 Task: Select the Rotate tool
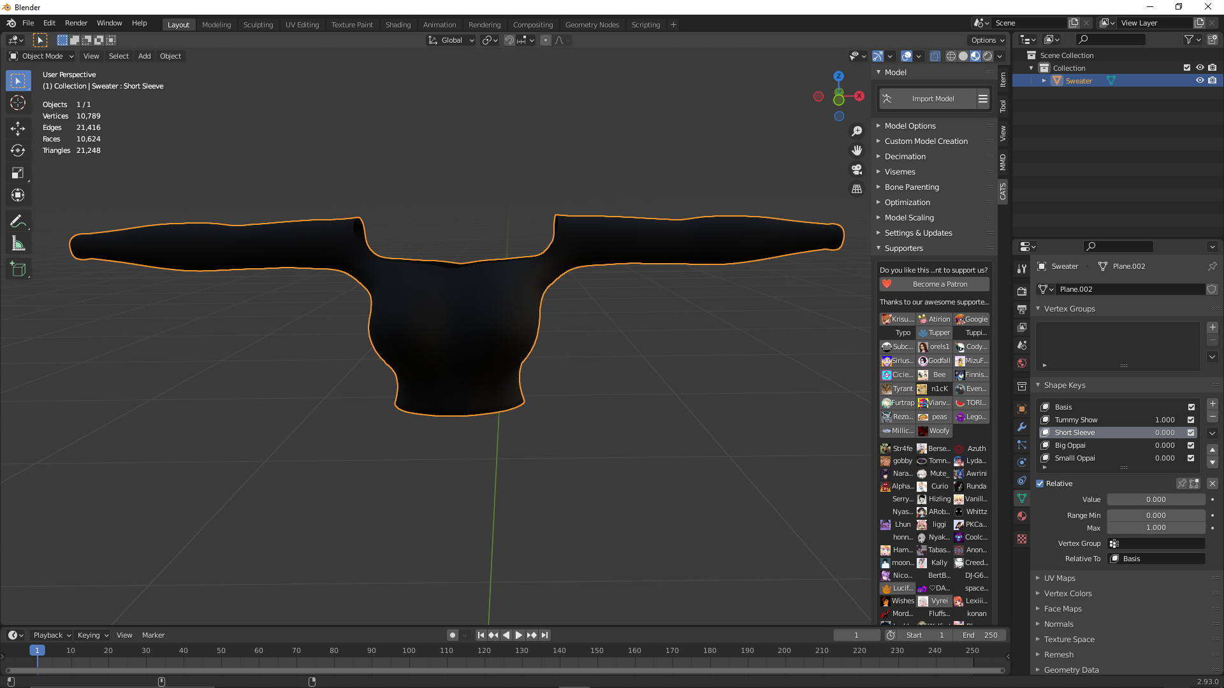[x=18, y=150]
